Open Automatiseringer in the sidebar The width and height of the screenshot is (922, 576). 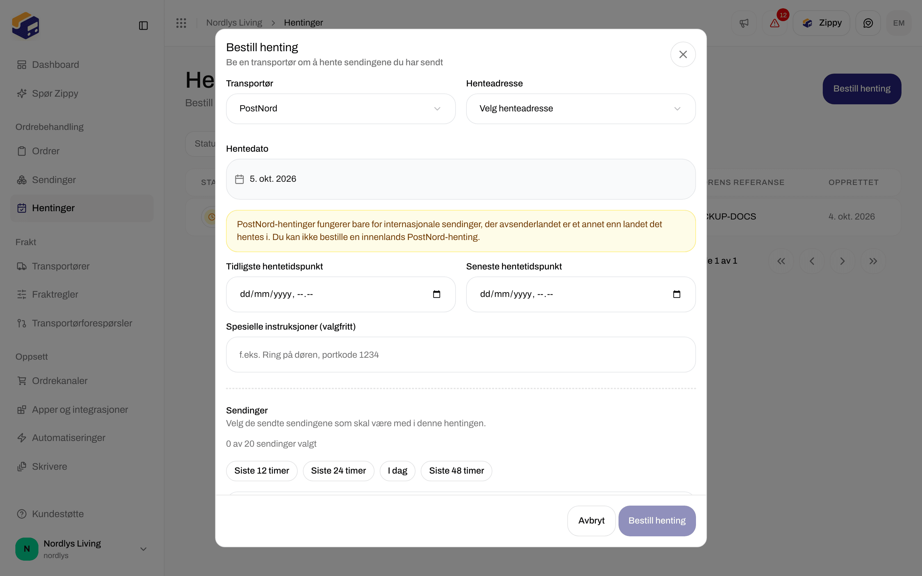[x=82, y=438]
